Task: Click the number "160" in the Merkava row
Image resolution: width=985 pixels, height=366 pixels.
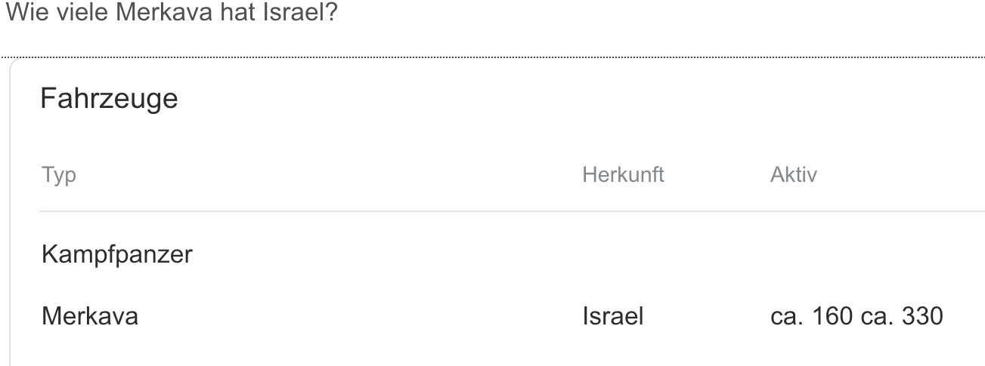Action: pos(833,316)
